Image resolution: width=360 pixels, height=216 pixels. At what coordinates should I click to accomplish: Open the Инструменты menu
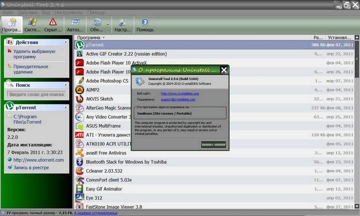coord(69,13)
